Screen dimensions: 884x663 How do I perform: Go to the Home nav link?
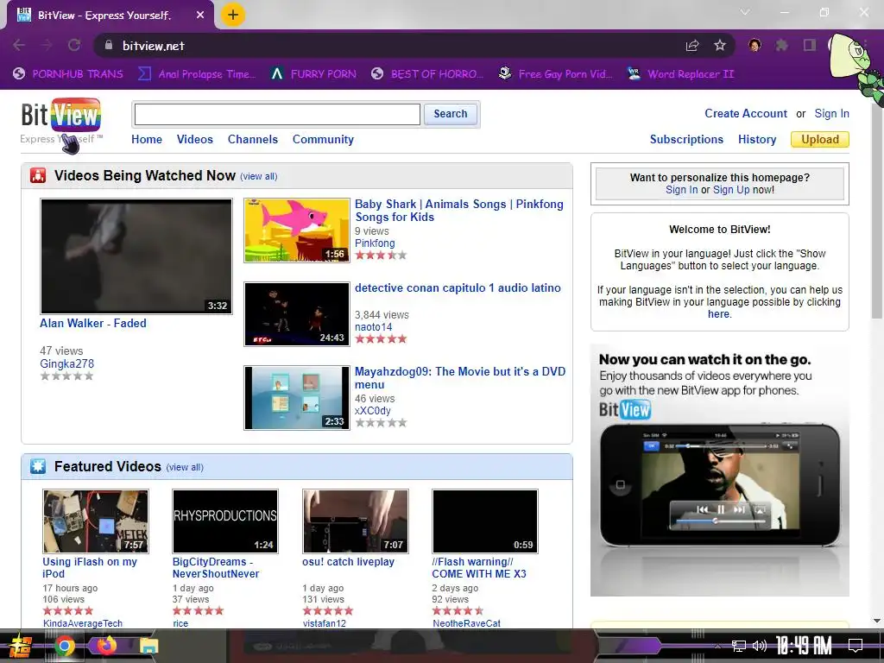coord(147,139)
